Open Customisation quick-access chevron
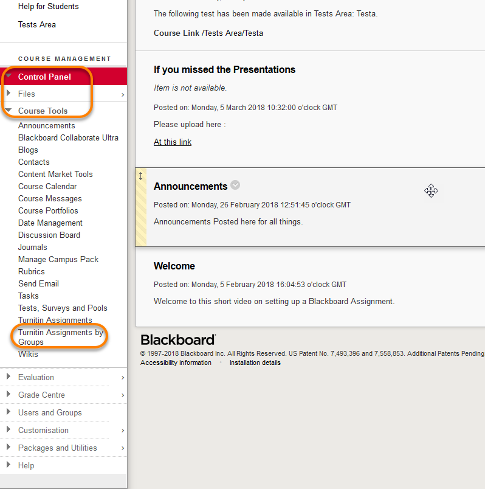This screenshot has height=489, width=485. (x=123, y=431)
